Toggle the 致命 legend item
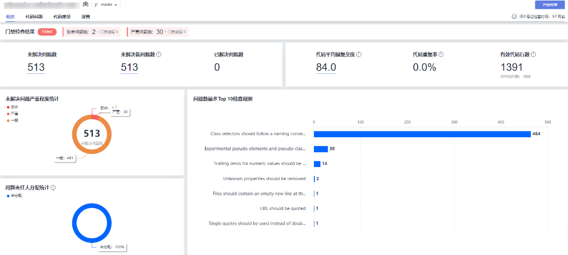 point(13,107)
